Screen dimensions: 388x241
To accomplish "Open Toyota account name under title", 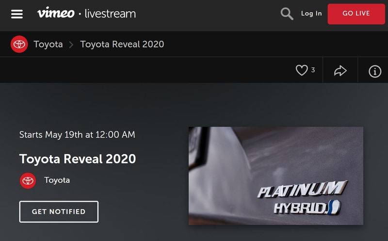I will tap(57, 180).
